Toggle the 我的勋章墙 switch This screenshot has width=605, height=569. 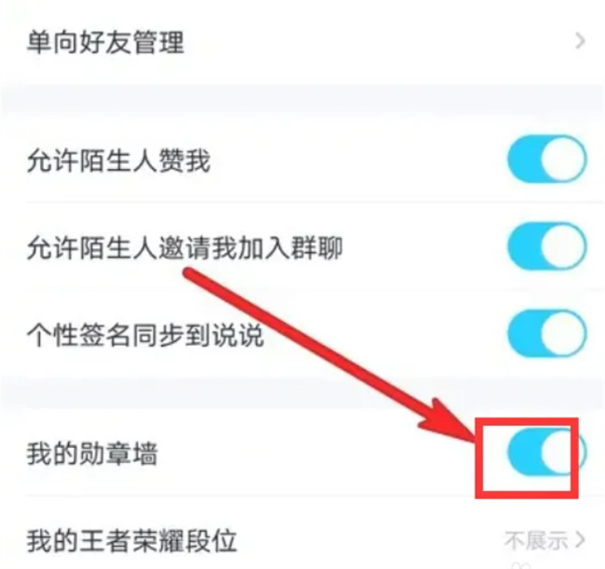[x=546, y=453]
